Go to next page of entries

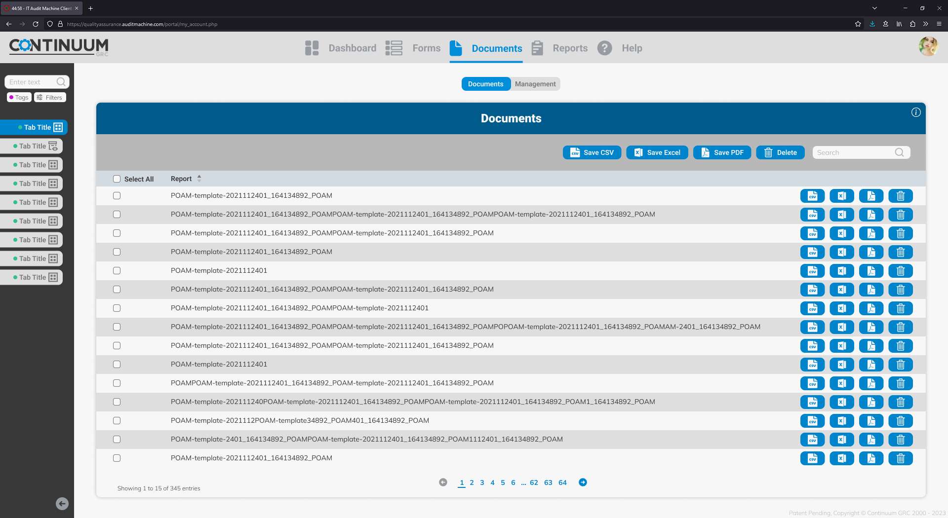583,482
